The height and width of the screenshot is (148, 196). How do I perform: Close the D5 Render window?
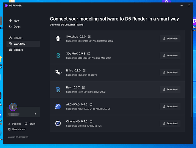point(189,5)
